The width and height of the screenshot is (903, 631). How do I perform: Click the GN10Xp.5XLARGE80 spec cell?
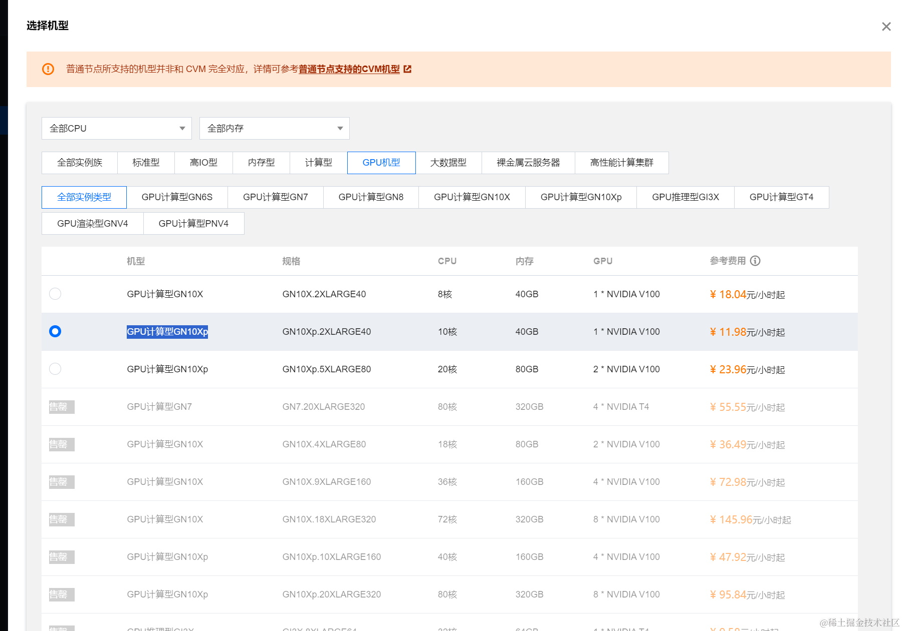pos(327,369)
